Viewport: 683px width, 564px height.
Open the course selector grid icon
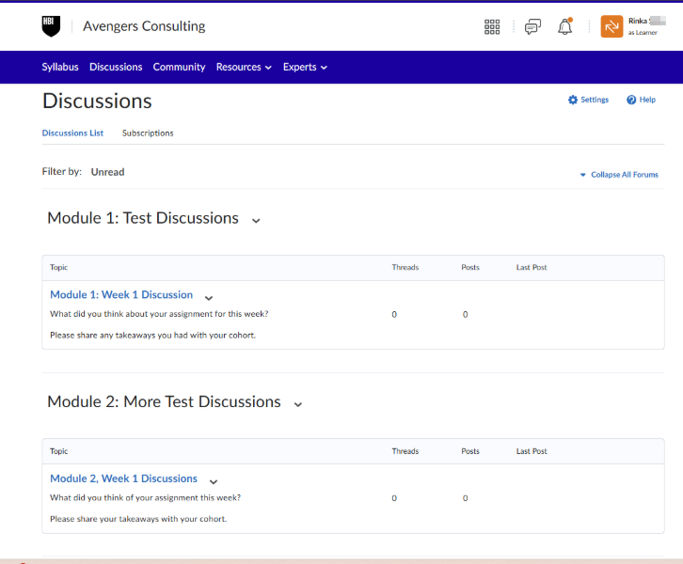492,27
